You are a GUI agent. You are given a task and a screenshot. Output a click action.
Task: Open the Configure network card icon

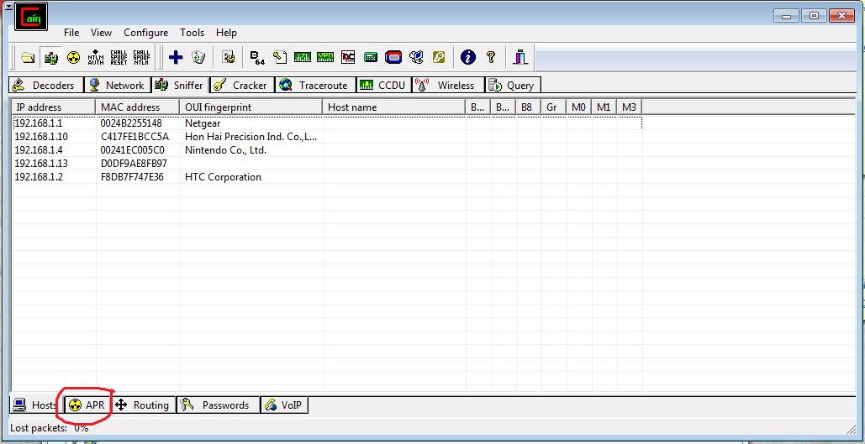[229, 57]
